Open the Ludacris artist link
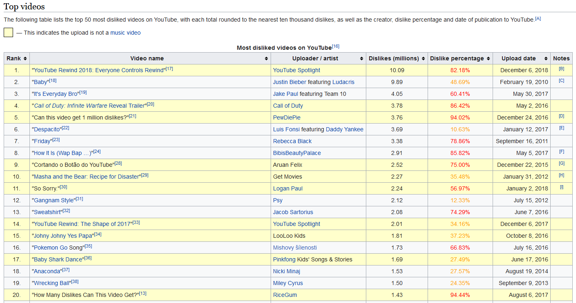This screenshot has height=303, width=576. [343, 82]
